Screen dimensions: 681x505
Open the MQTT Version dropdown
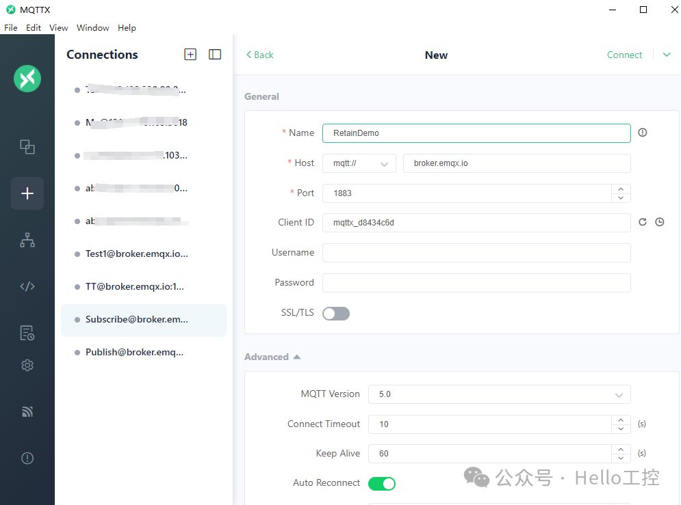coord(500,394)
